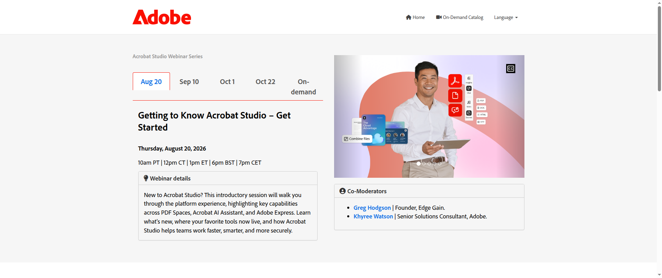Viewport: 662px width, 278px height.
Task: Open Greg Hodgson's profile link
Action: (x=372, y=208)
